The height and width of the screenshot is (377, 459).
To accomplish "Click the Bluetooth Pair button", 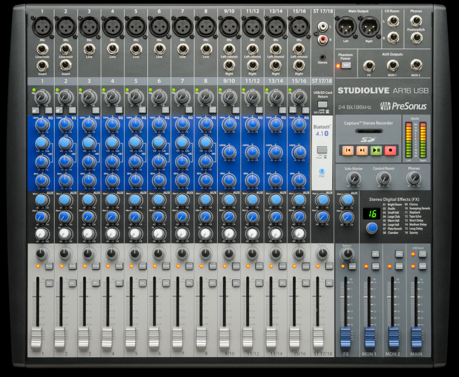I will (322, 171).
